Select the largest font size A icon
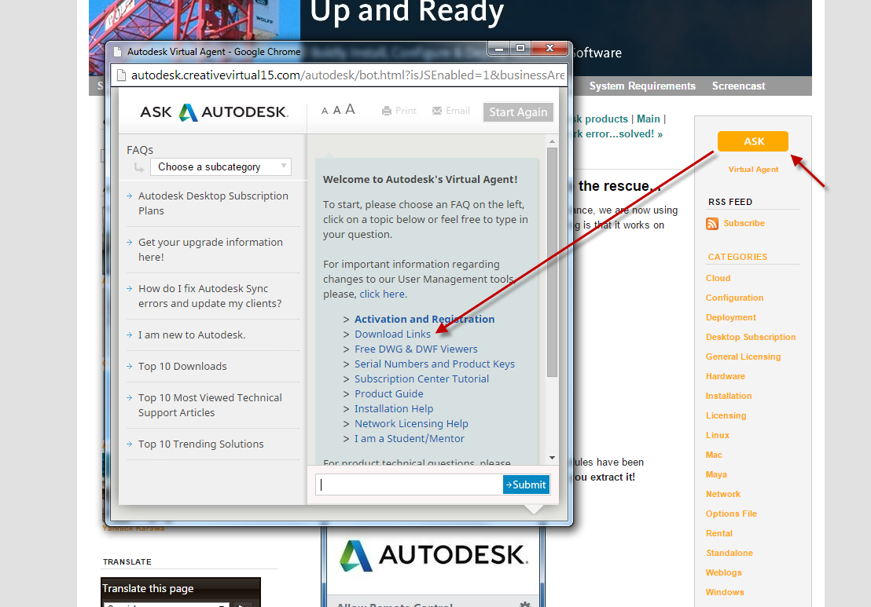This screenshot has height=607, width=871. tap(349, 109)
